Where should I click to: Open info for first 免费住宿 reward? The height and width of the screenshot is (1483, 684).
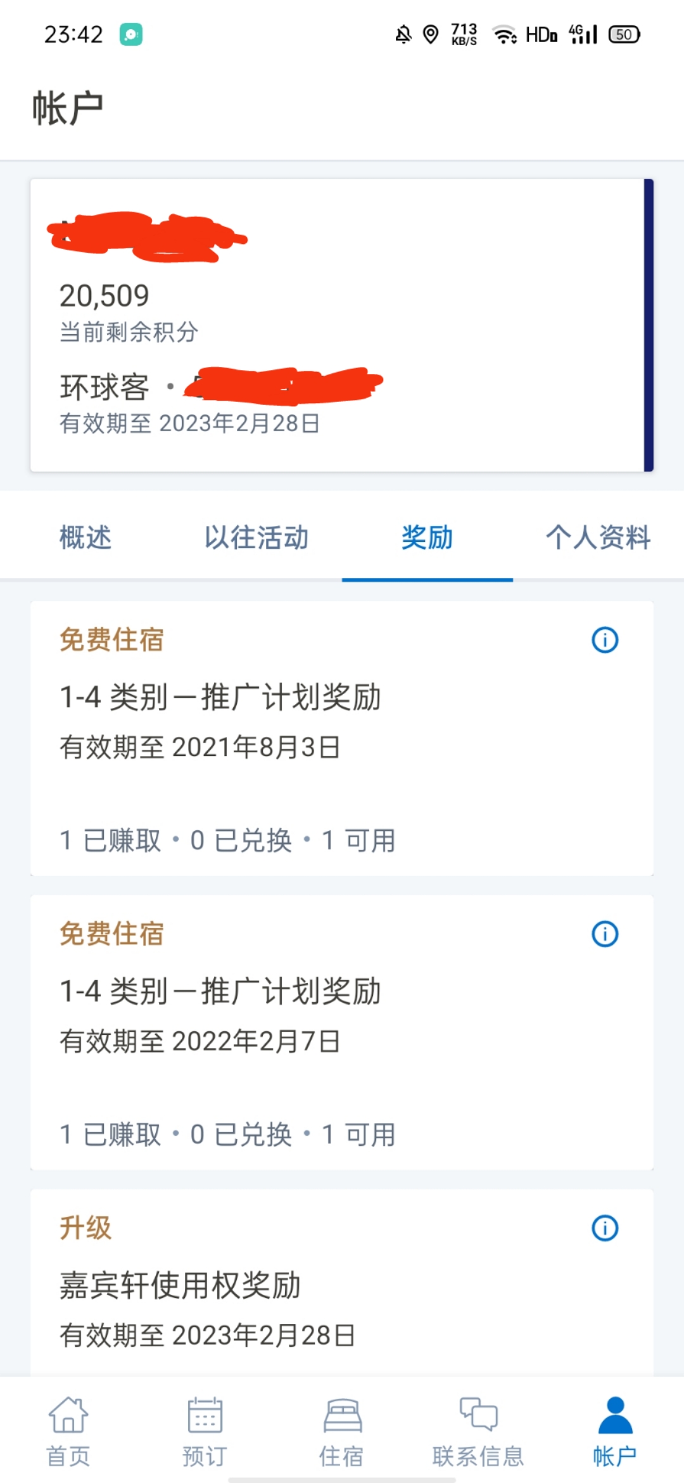(x=605, y=639)
